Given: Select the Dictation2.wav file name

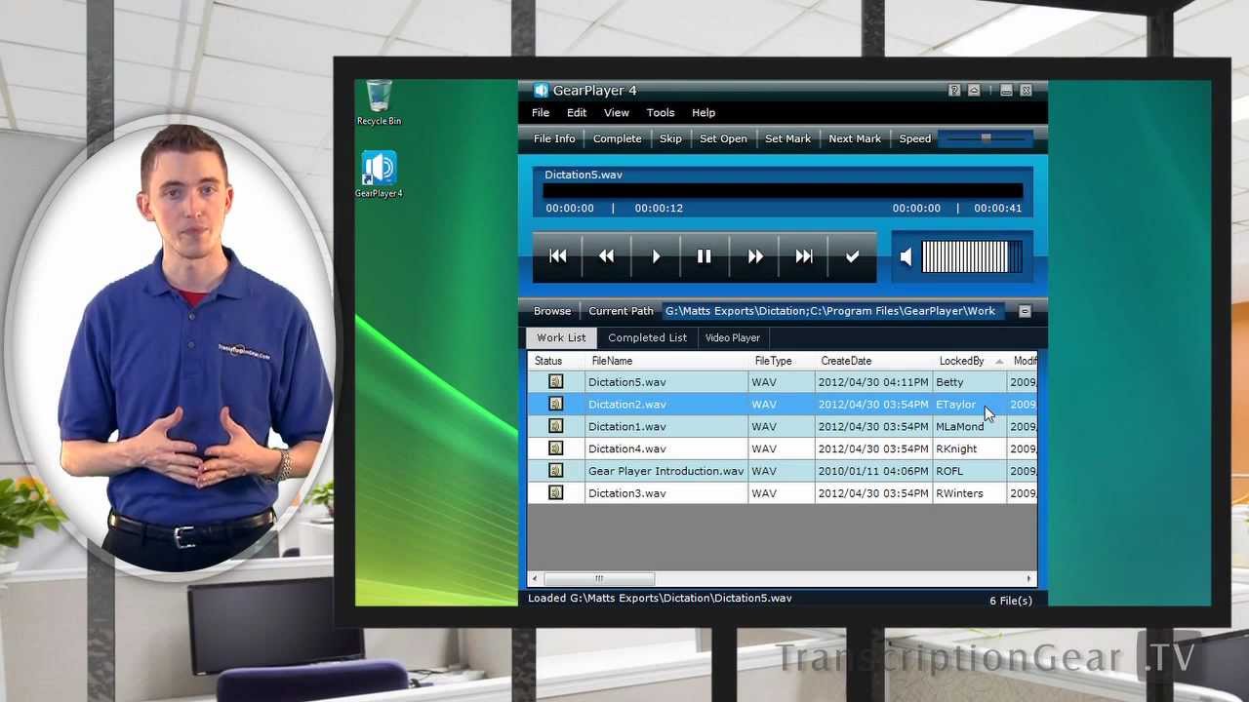Looking at the screenshot, I should coord(626,405).
